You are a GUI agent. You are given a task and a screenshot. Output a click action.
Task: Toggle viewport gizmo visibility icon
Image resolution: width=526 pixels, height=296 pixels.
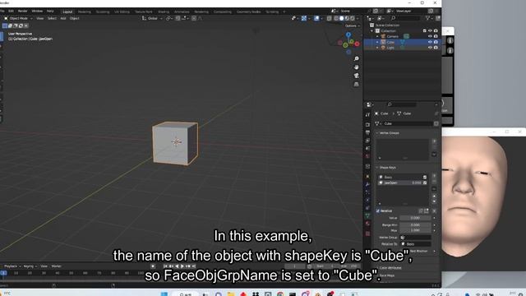pyautogui.click(x=303, y=18)
